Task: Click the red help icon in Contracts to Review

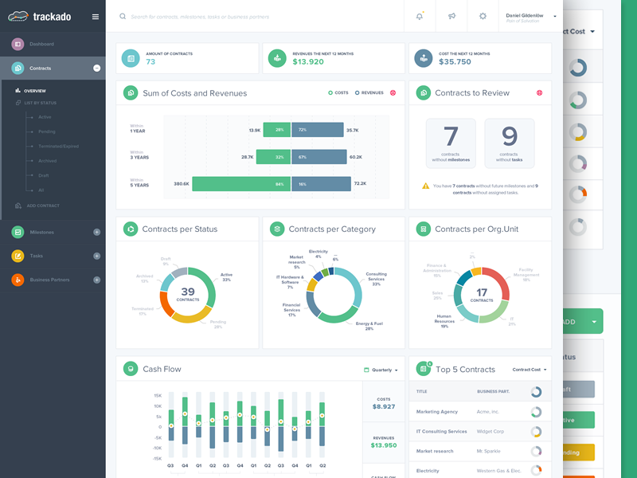Action: 539,92
